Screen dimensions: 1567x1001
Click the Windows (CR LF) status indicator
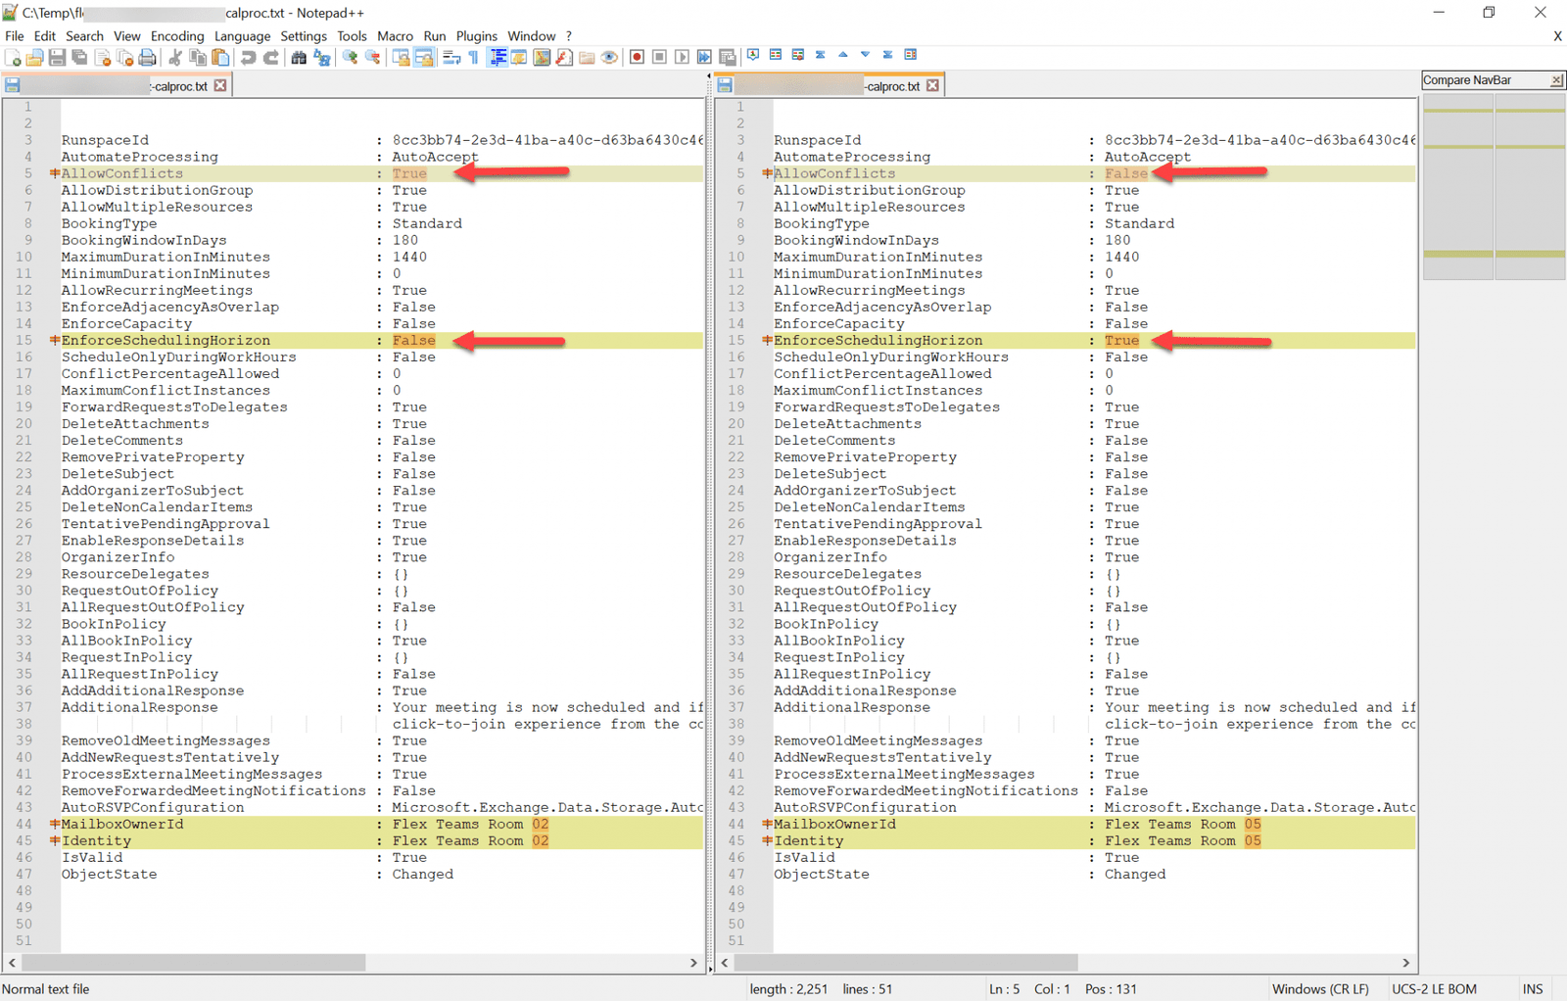[1321, 989]
